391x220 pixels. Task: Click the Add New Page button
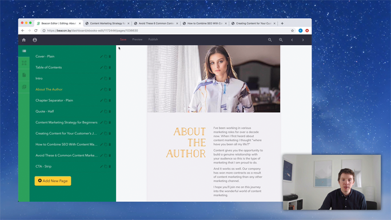53,181
